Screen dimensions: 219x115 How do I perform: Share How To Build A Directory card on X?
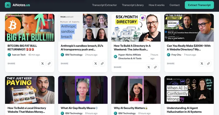point(149,67)
